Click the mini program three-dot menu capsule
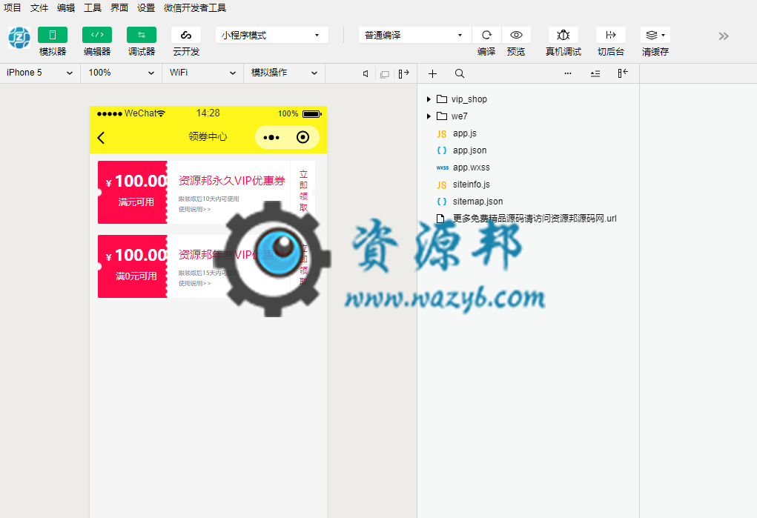The height and width of the screenshot is (518, 757). pyautogui.click(x=271, y=138)
